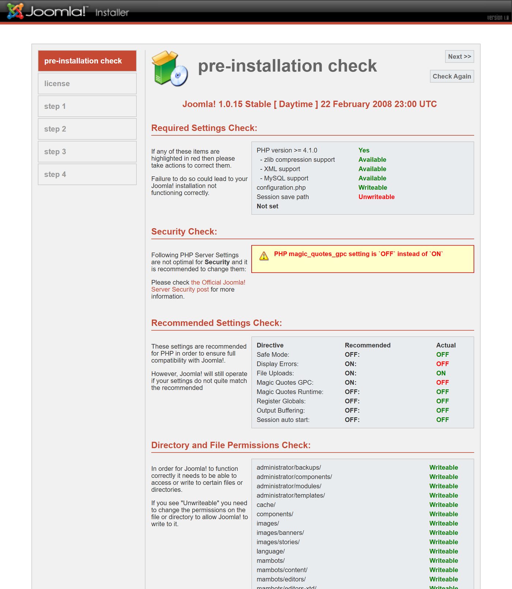Click the 'Recommended' column header

click(x=368, y=345)
